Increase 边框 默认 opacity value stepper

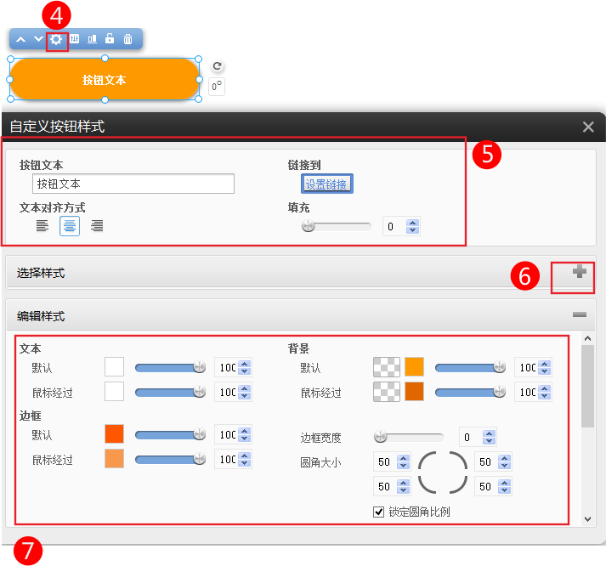tap(245, 431)
